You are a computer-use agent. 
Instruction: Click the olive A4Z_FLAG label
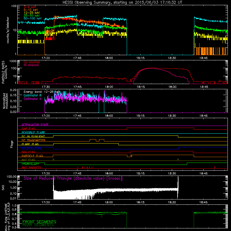click(x=28, y=160)
